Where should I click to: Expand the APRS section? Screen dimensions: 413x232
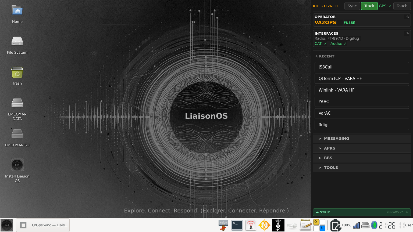click(x=362, y=148)
